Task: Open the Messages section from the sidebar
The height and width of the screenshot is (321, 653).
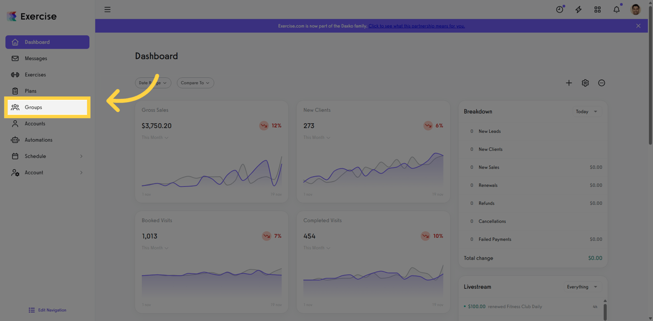Action: pyautogui.click(x=34, y=58)
